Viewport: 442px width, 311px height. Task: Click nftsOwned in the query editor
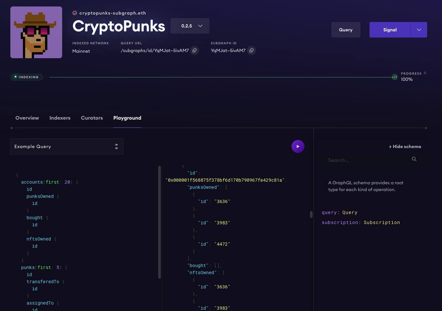click(39, 239)
